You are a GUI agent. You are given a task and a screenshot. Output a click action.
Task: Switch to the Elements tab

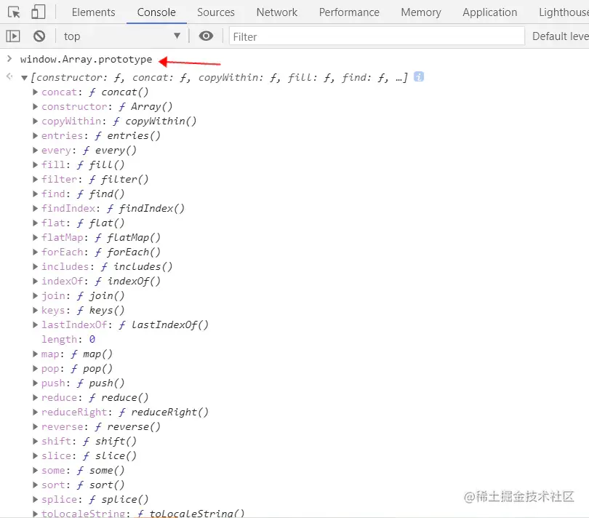[x=93, y=12]
